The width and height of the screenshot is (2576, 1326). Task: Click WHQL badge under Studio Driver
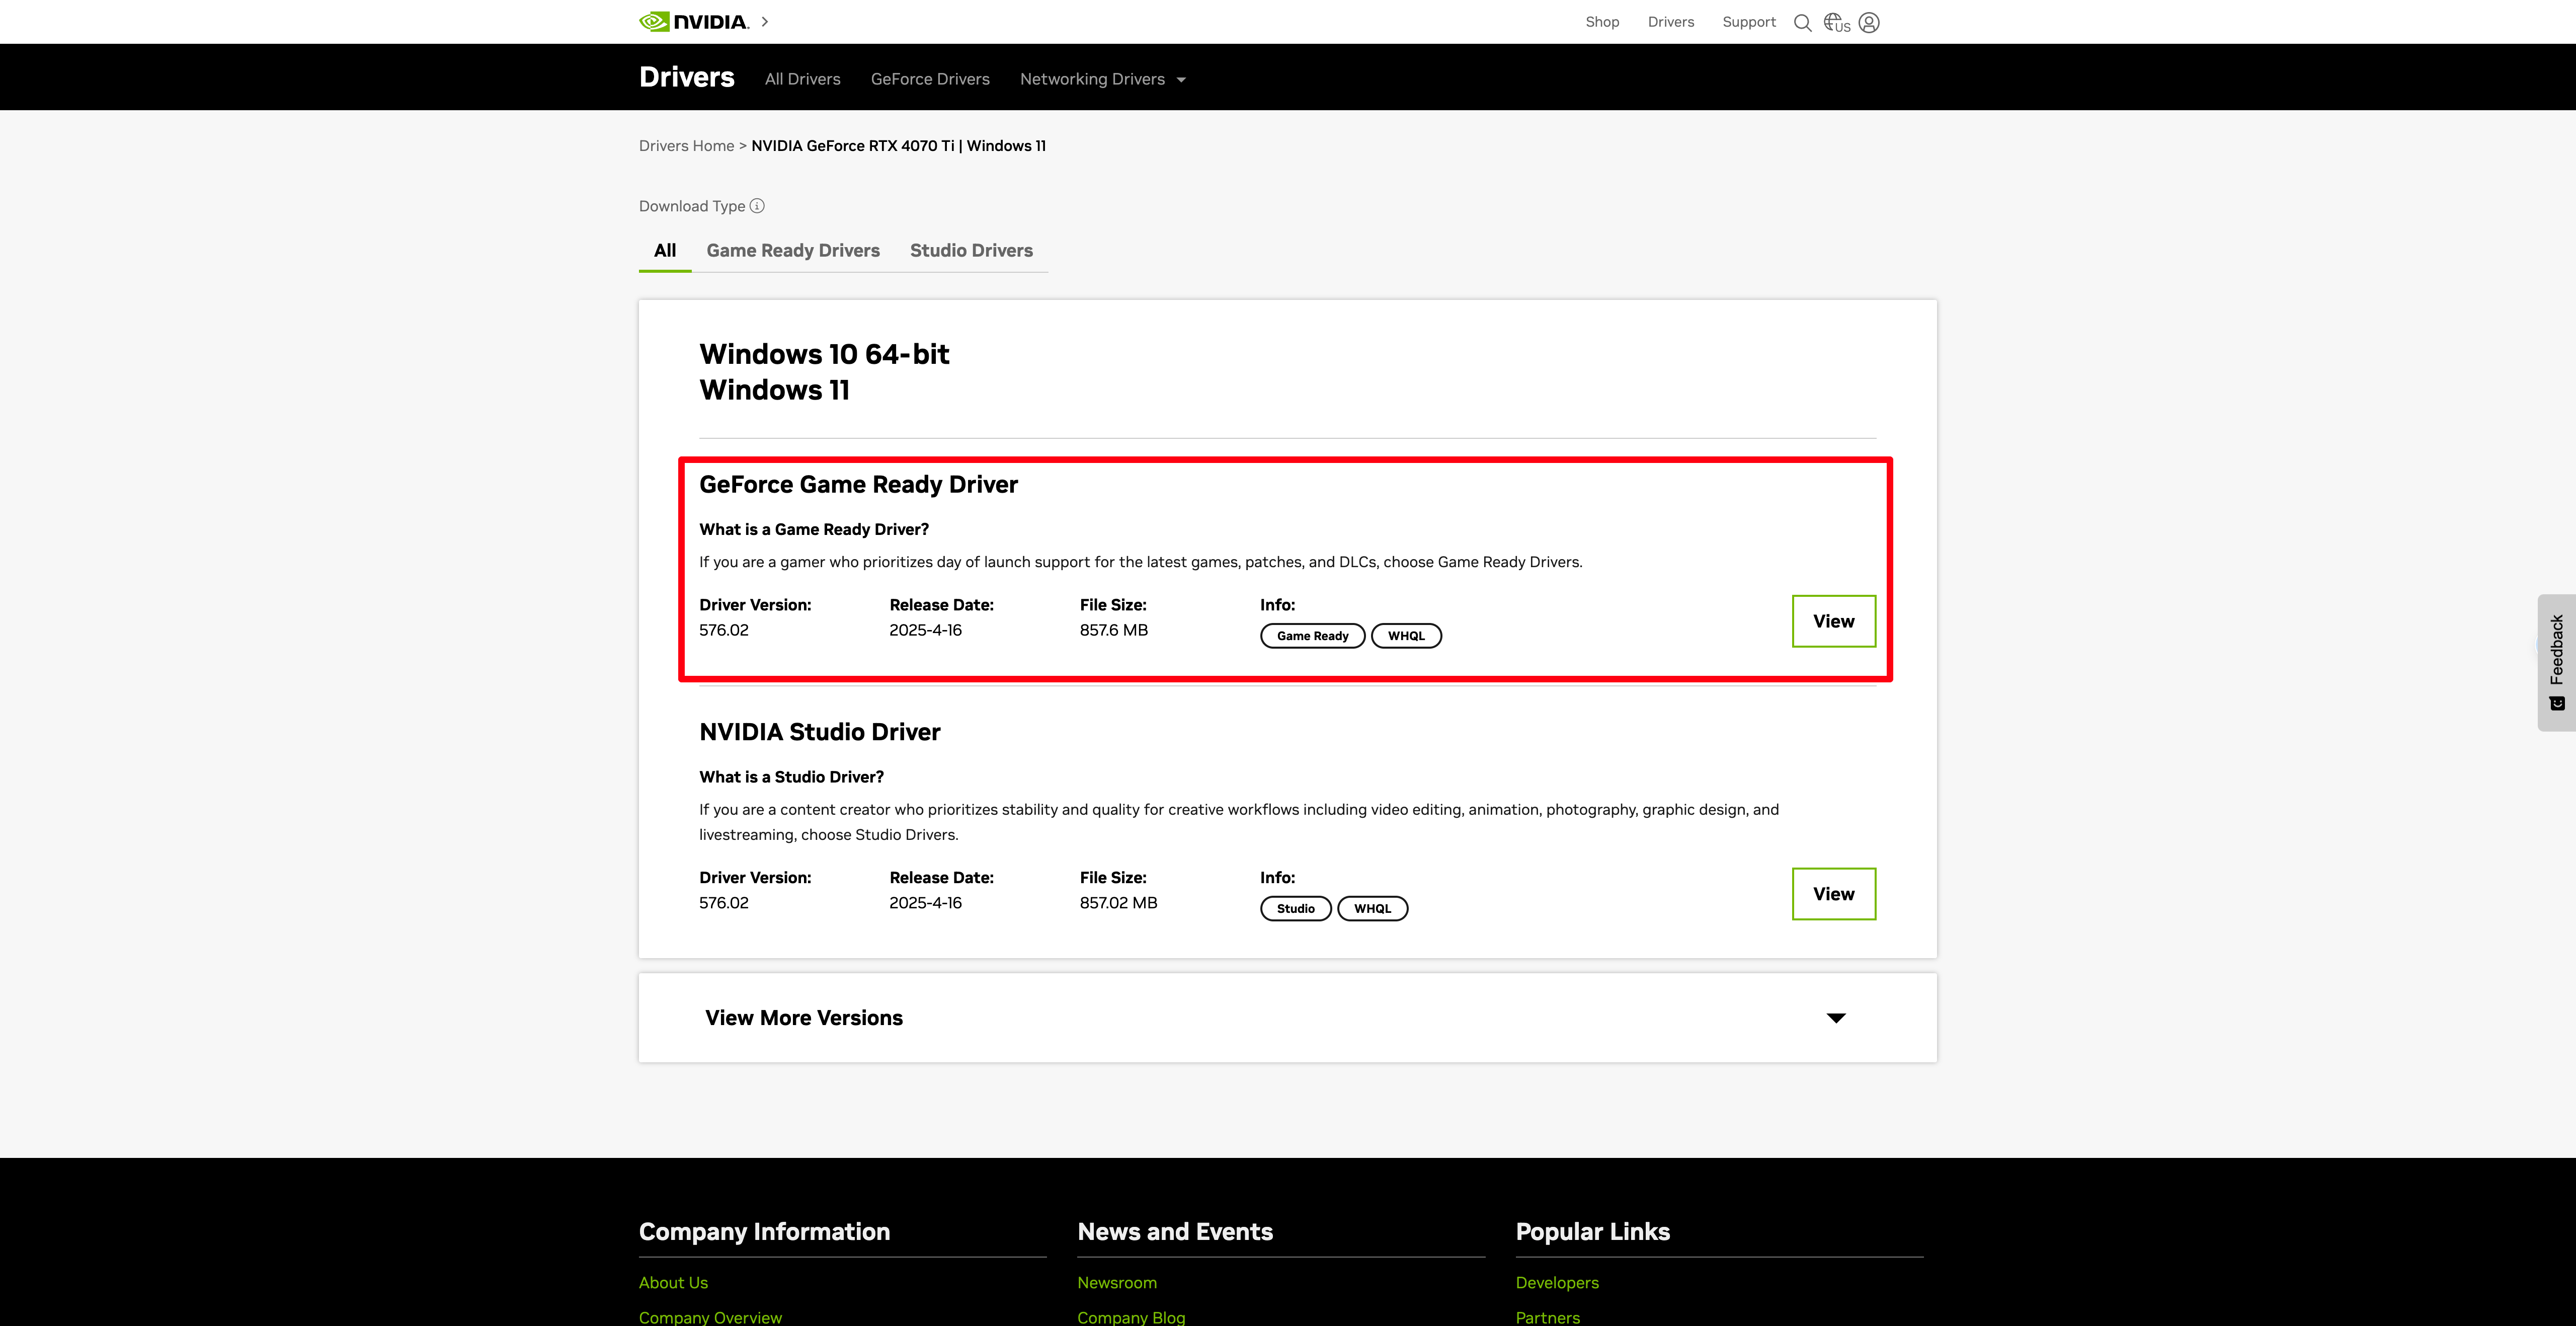(x=1372, y=909)
